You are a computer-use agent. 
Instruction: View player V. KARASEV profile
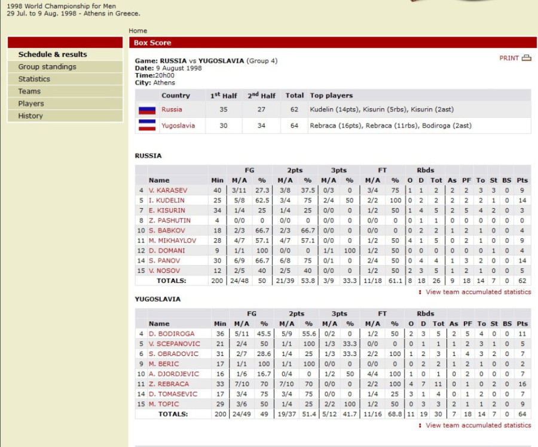point(168,190)
